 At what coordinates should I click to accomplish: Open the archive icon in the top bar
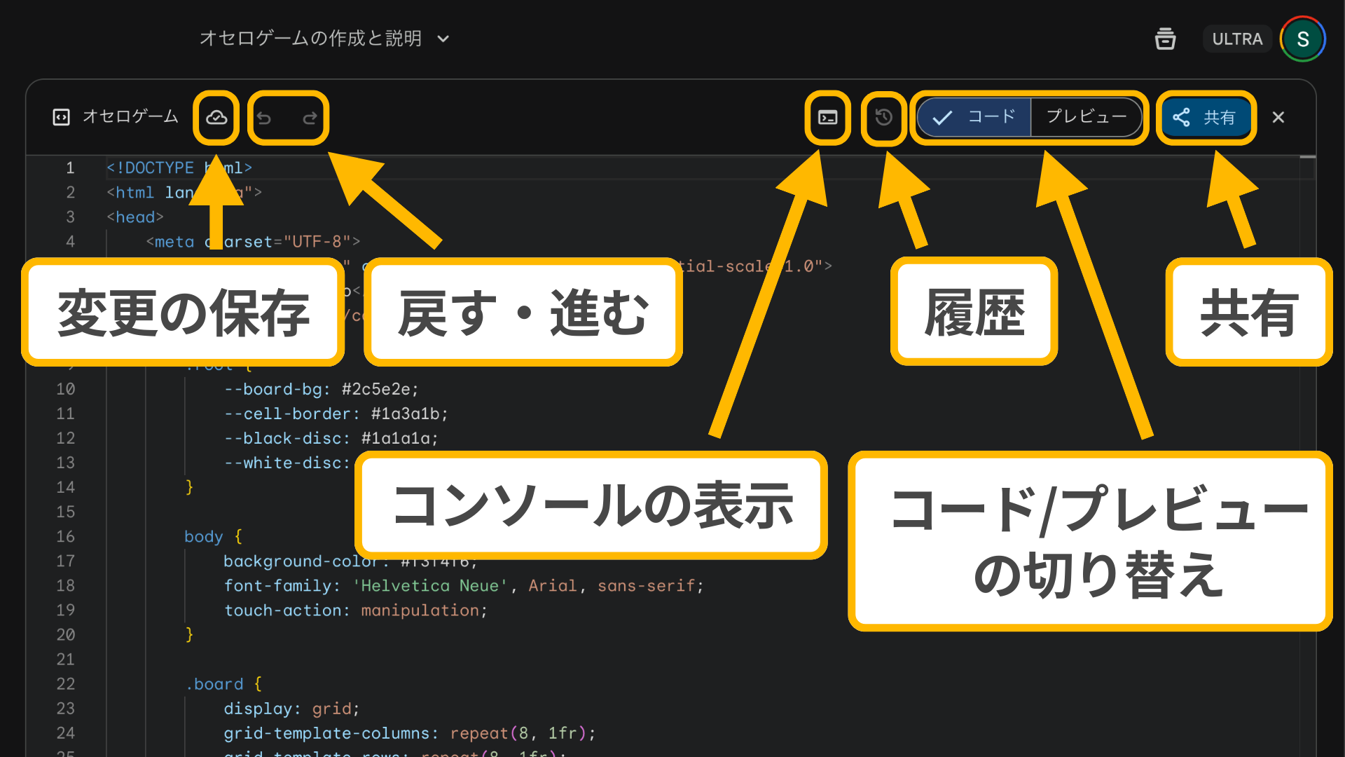coord(1165,39)
